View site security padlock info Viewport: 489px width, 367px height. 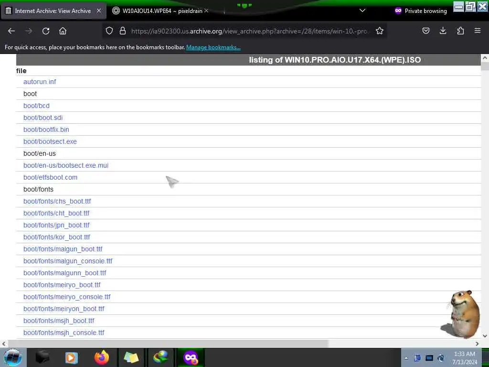[x=123, y=31]
